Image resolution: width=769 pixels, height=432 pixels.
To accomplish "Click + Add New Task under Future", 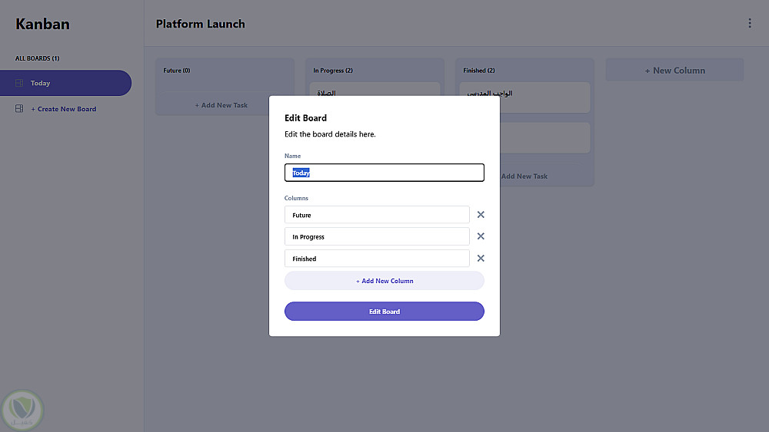I will pyautogui.click(x=221, y=105).
